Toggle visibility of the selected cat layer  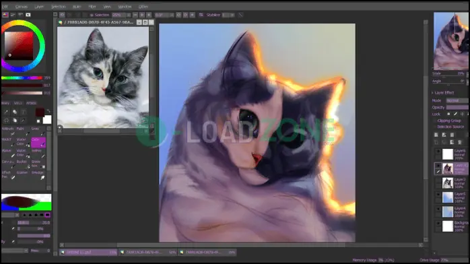point(438,166)
